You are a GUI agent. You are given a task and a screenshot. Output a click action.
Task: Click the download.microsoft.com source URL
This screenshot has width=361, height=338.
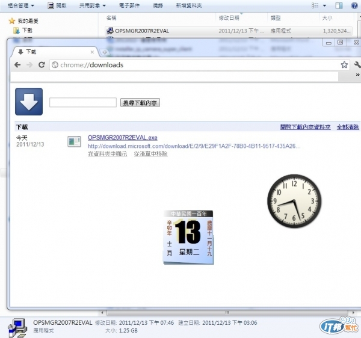tap(194, 146)
